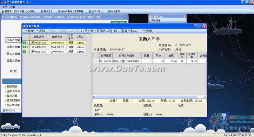
Task: Open the 电脑管家 link
Action: [114, 11]
